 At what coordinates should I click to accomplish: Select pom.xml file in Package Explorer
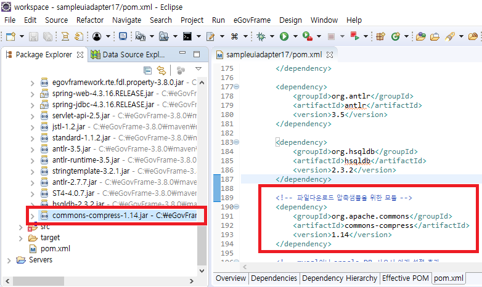(x=54, y=249)
